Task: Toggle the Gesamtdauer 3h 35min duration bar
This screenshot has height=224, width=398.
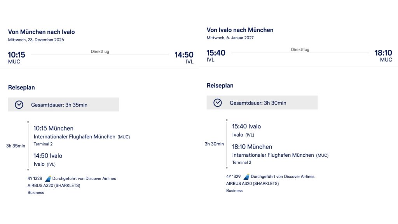Action: 63,104
